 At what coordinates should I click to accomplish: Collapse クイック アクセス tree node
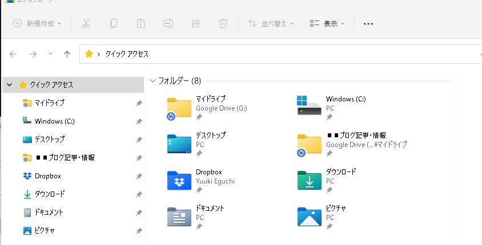tap(10, 85)
